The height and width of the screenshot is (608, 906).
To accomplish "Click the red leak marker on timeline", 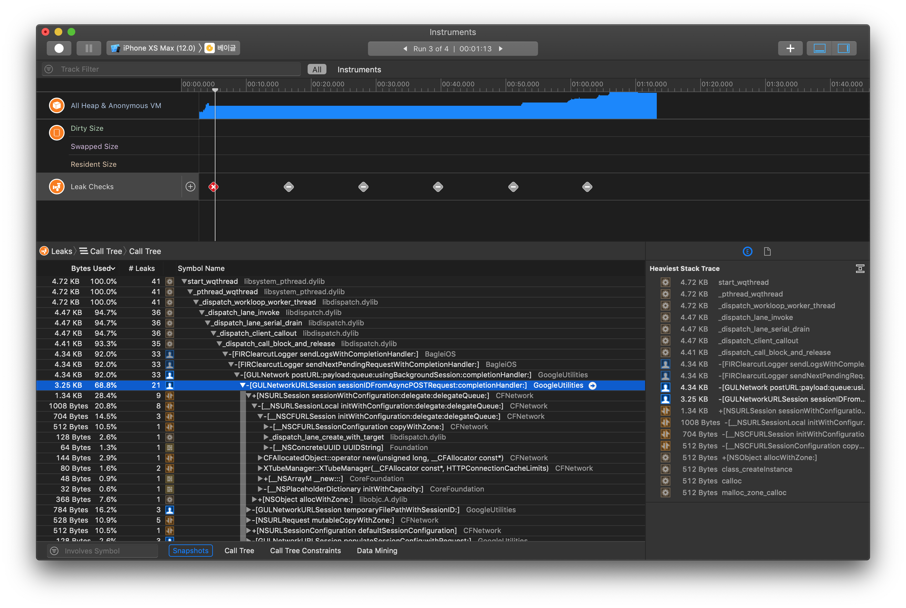I will click(x=213, y=187).
